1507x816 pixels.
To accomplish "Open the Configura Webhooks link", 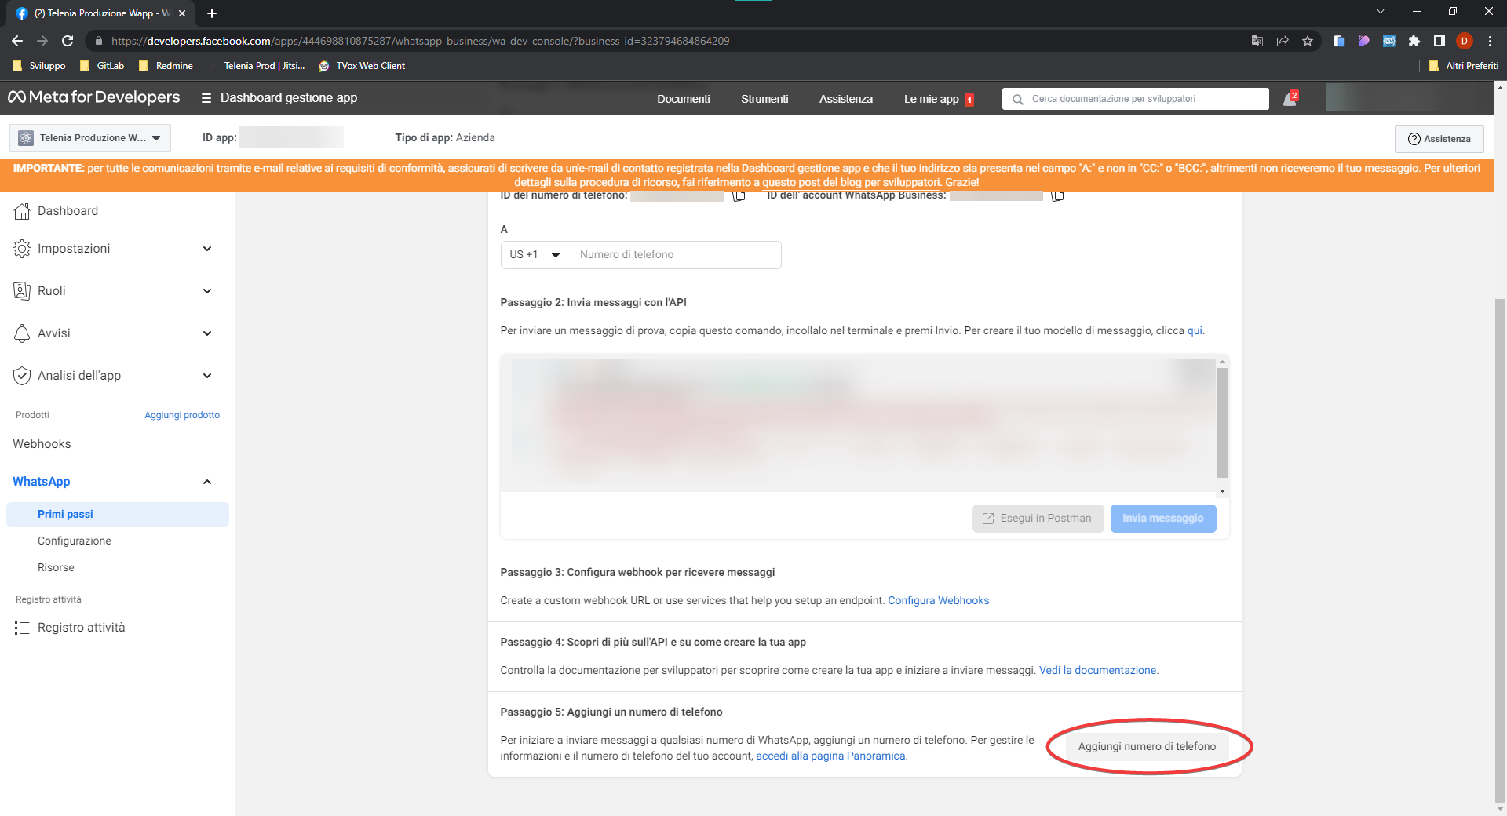I will [x=938, y=601].
